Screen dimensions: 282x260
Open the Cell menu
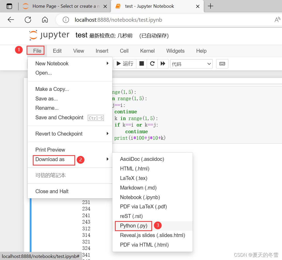(124, 51)
